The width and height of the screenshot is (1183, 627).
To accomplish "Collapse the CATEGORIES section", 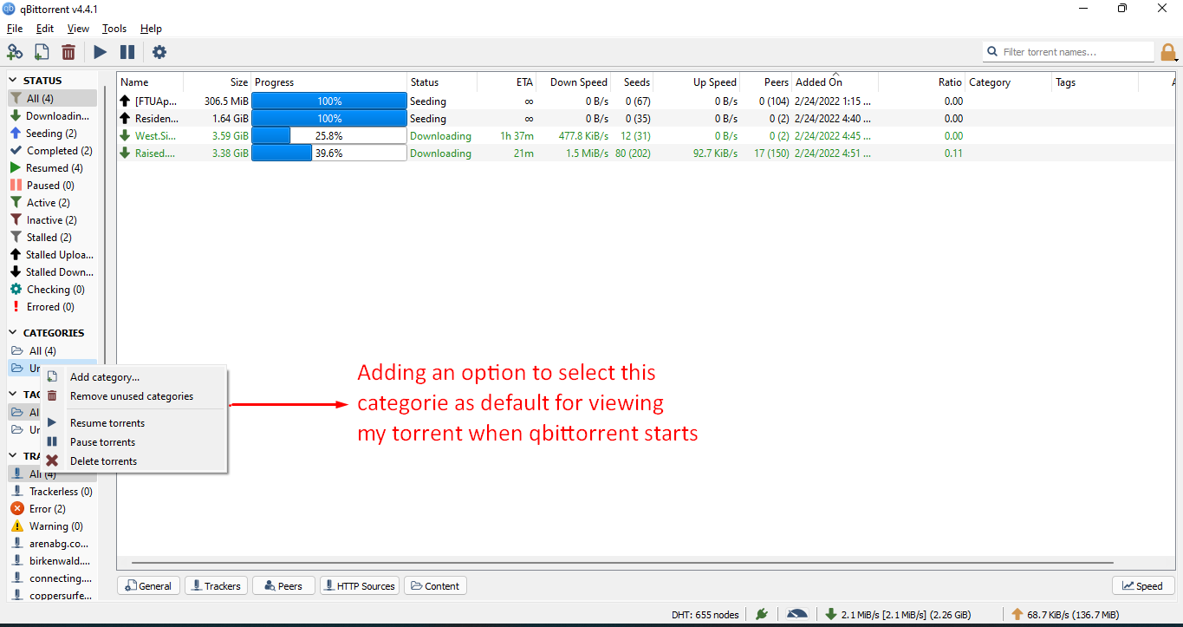I will tap(13, 333).
